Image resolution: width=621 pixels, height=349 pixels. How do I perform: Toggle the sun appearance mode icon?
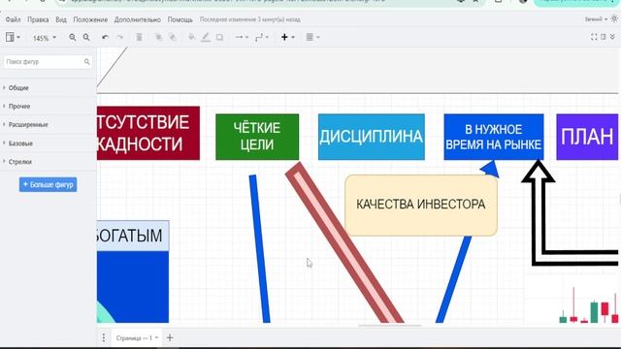point(614,18)
